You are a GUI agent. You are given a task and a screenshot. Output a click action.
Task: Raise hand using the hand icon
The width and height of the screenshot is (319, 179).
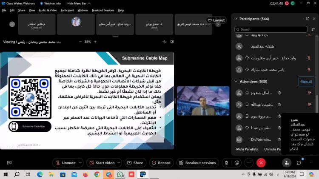[x=226, y=163]
